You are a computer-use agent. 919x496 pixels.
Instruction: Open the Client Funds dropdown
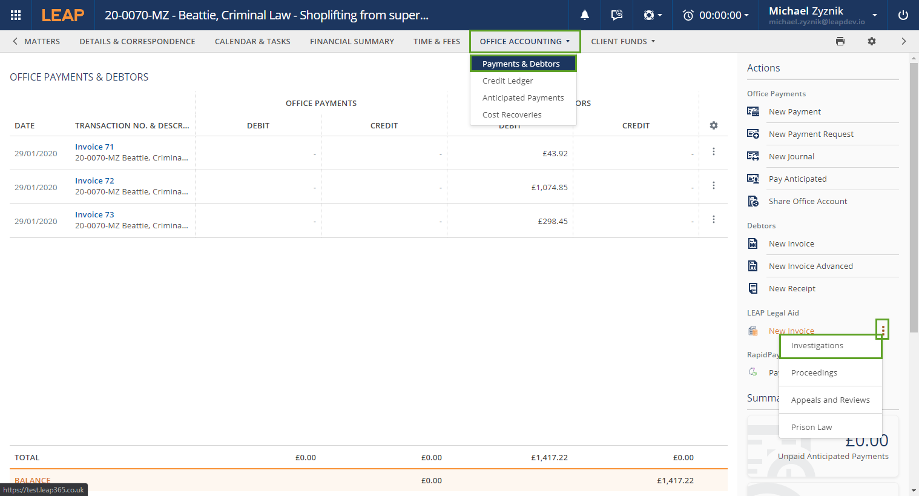tap(622, 41)
